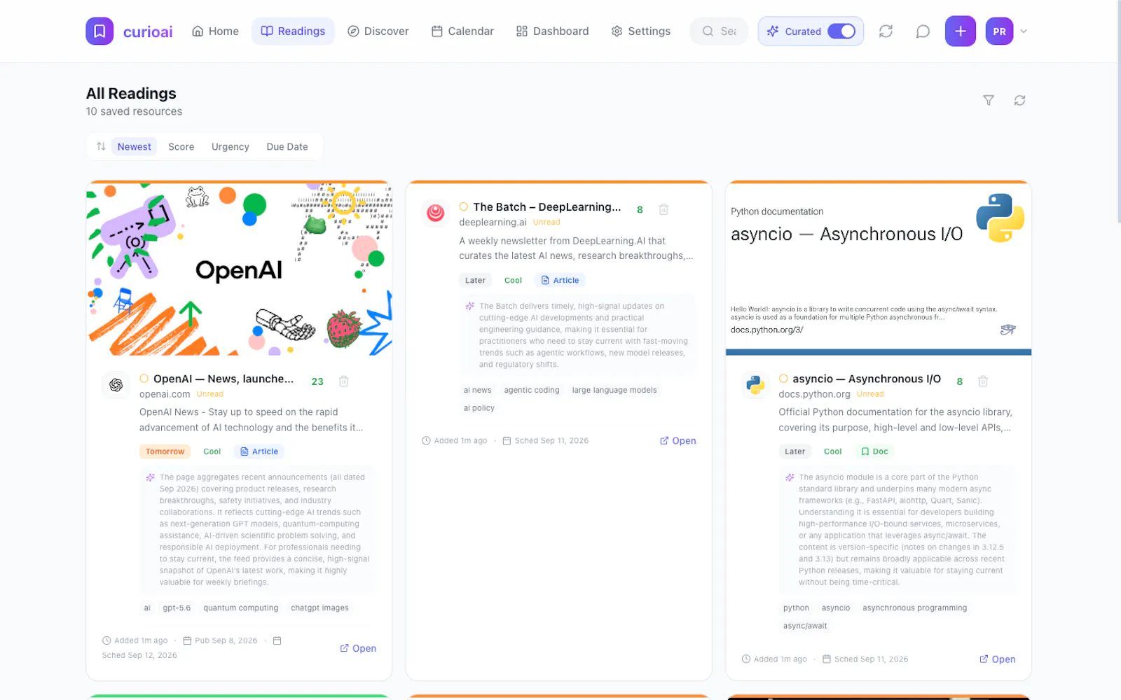Open the asyncio — Asynchronous I/O title

click(x=867, y=379)
